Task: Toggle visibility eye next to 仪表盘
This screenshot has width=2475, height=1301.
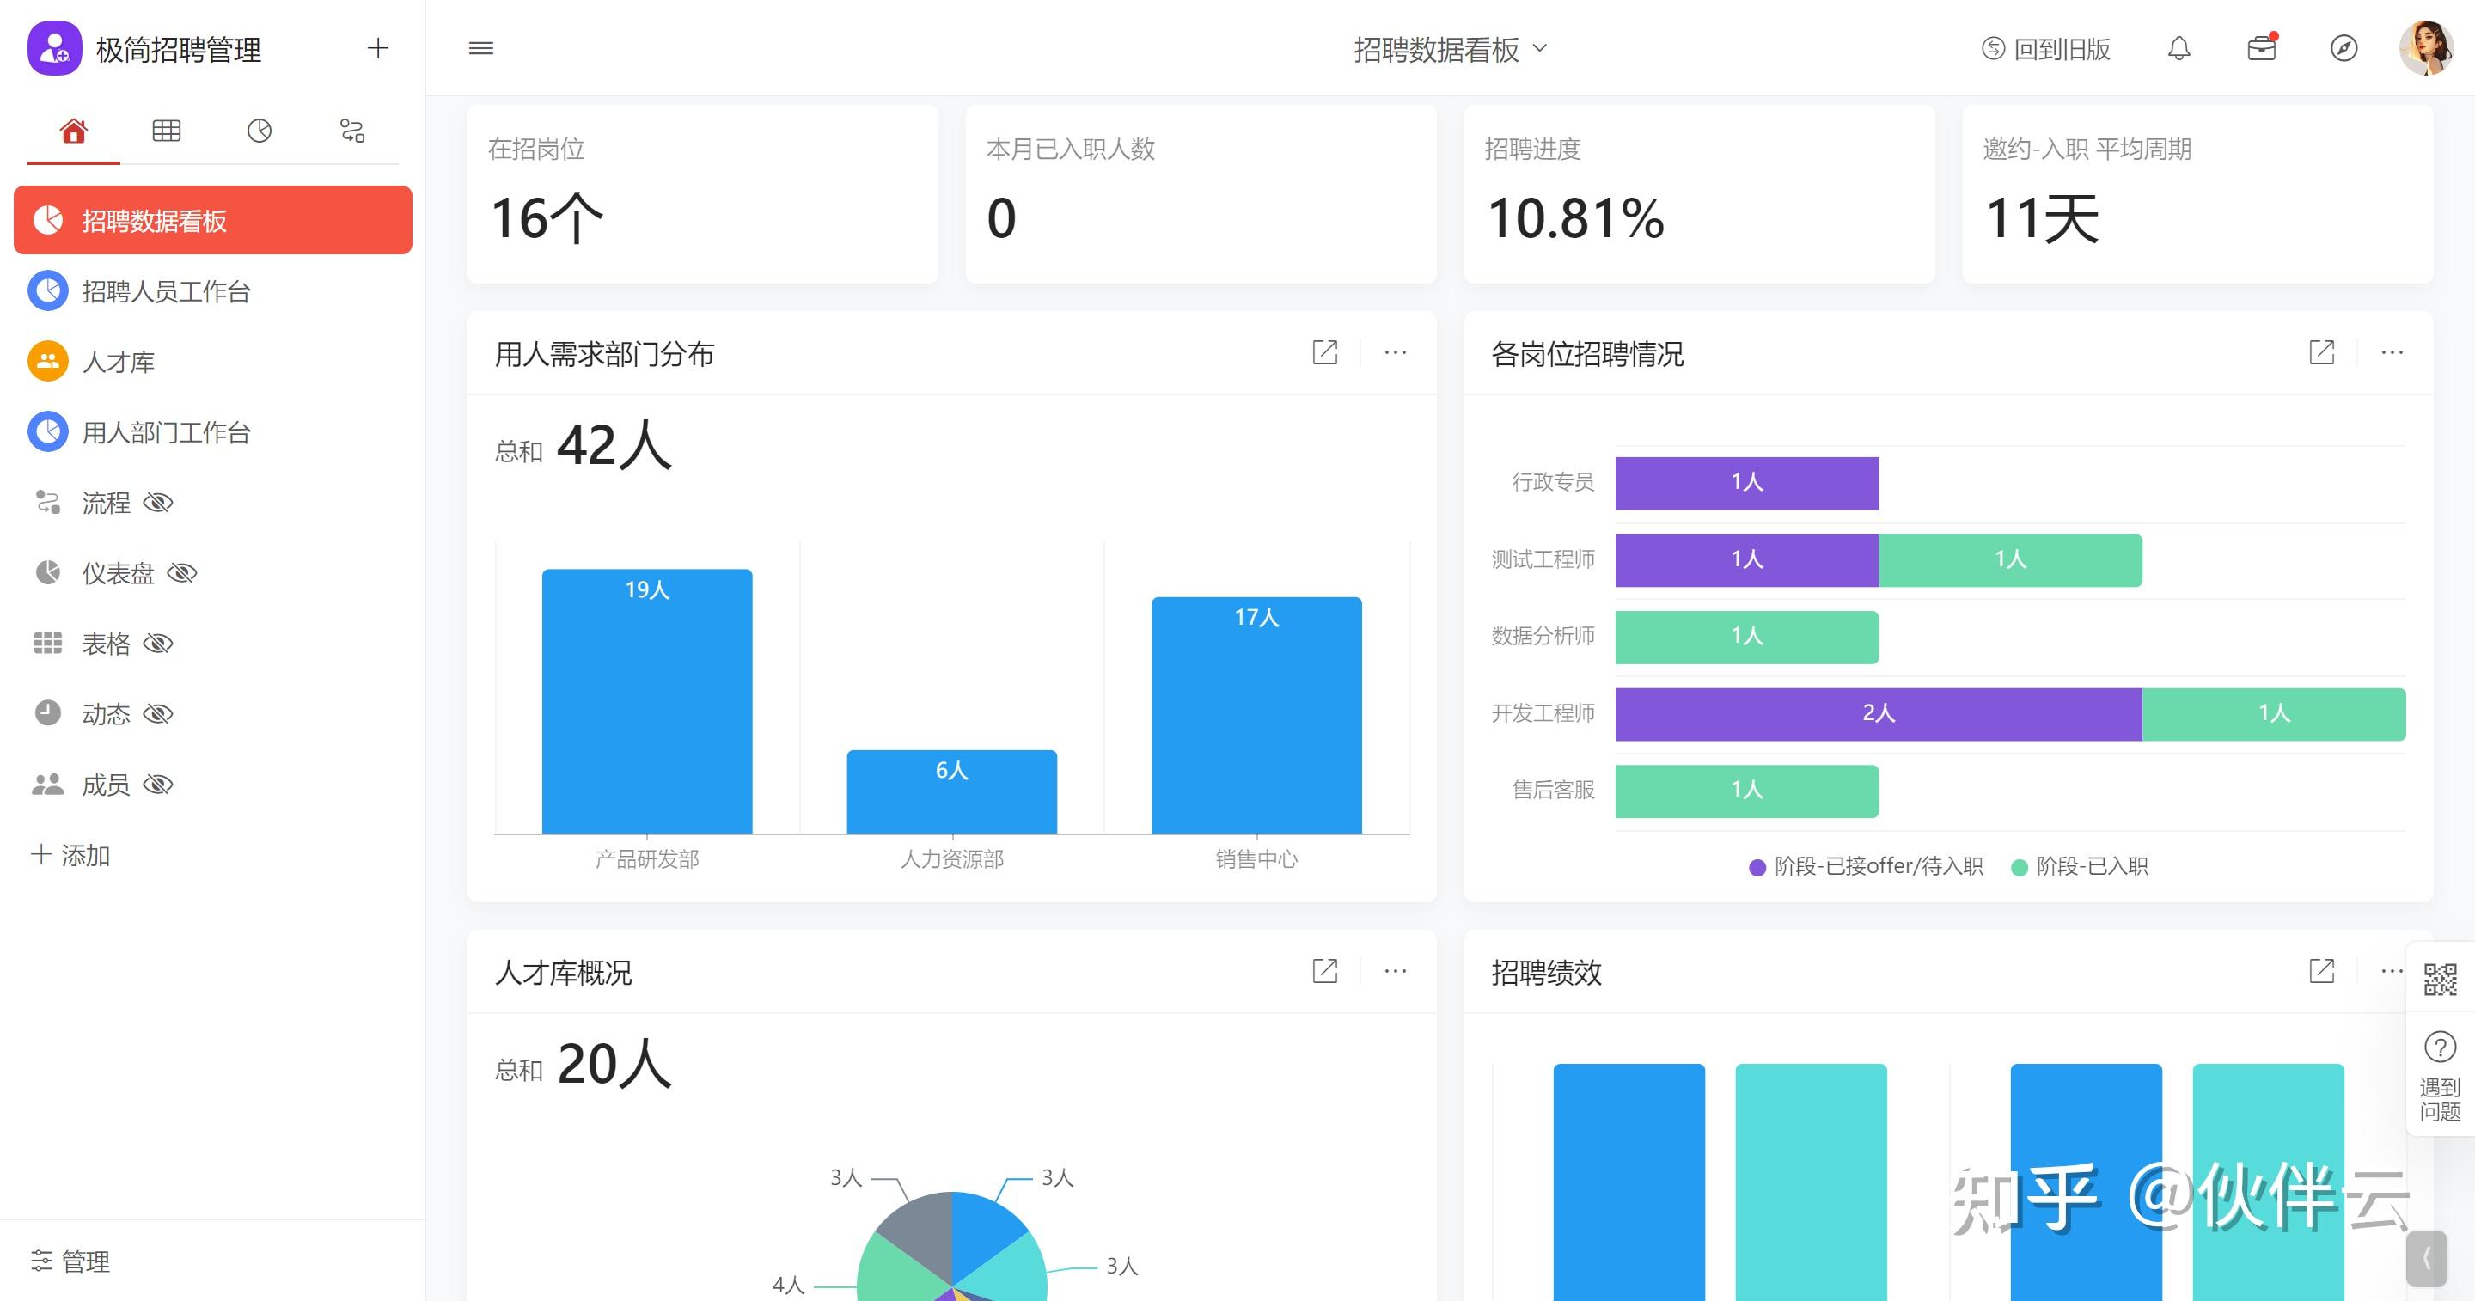Action: click(181, 574)
